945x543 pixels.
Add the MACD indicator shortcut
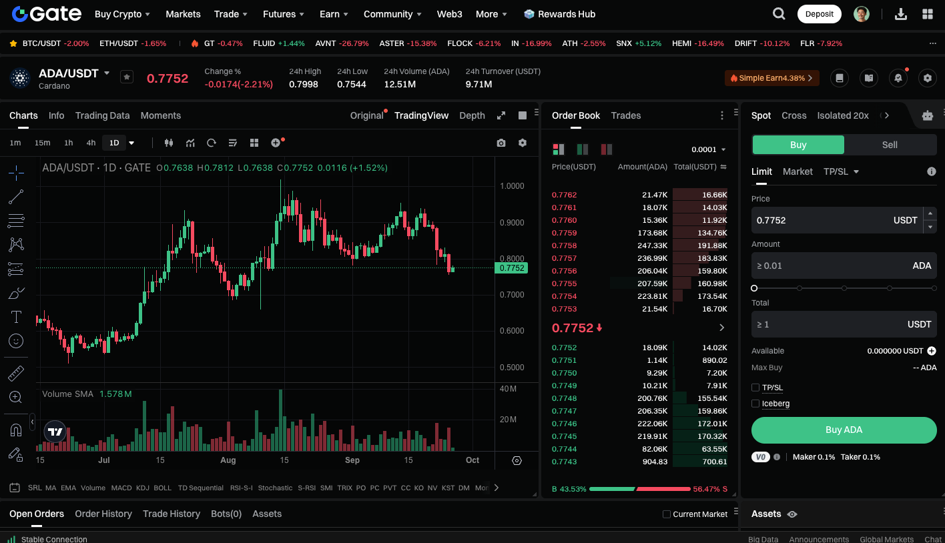tap(121, 488)
